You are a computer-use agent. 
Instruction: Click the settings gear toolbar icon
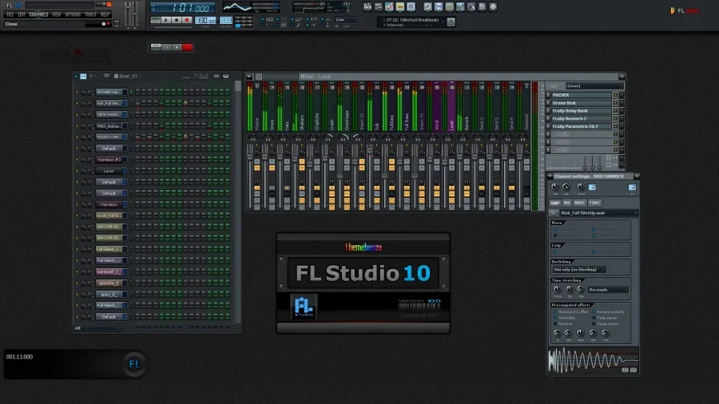point(493,7)
